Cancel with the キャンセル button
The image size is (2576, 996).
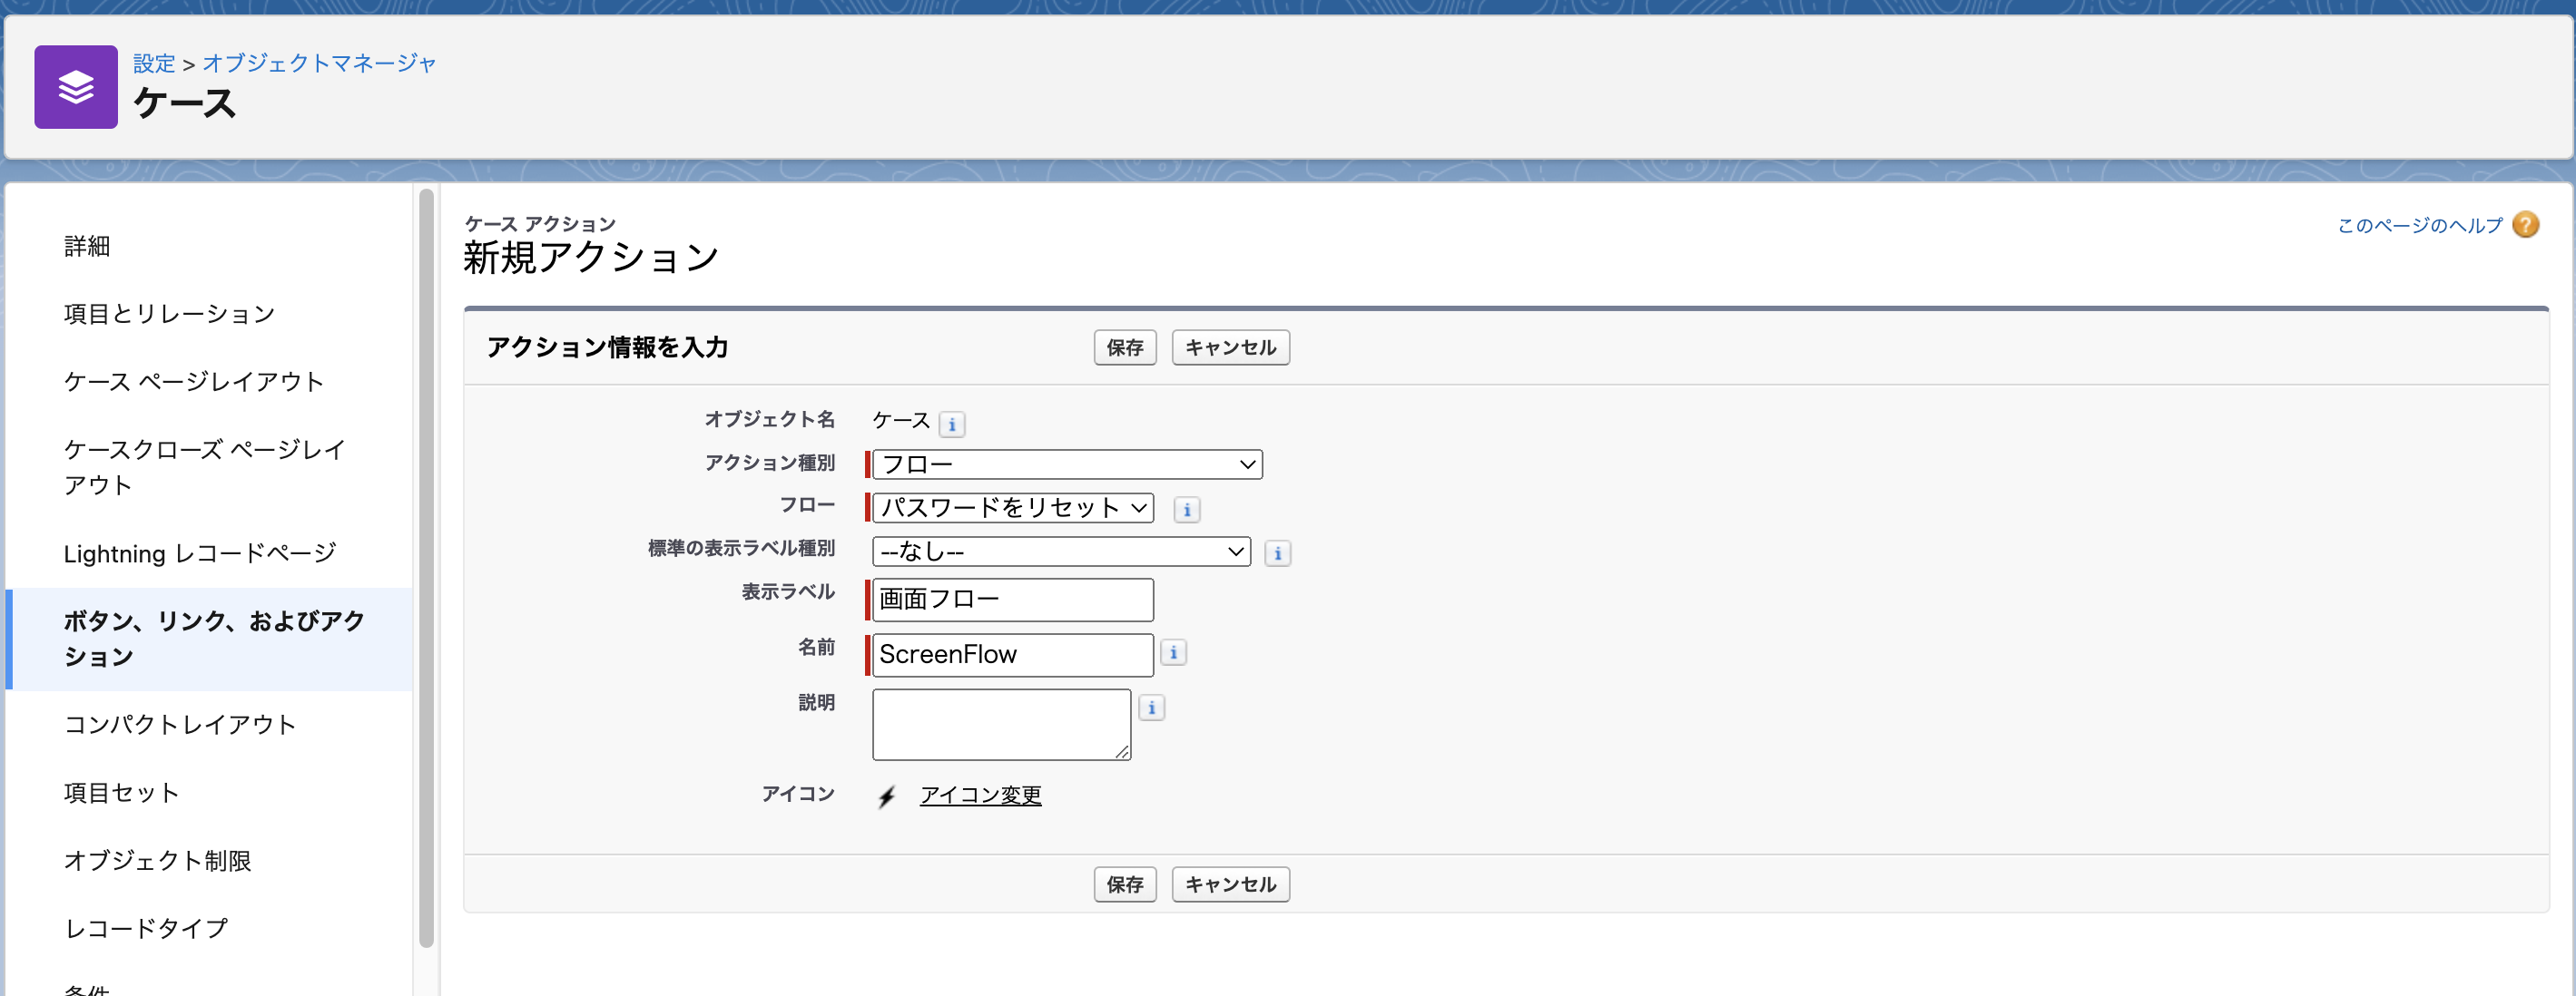[1229, 347]
